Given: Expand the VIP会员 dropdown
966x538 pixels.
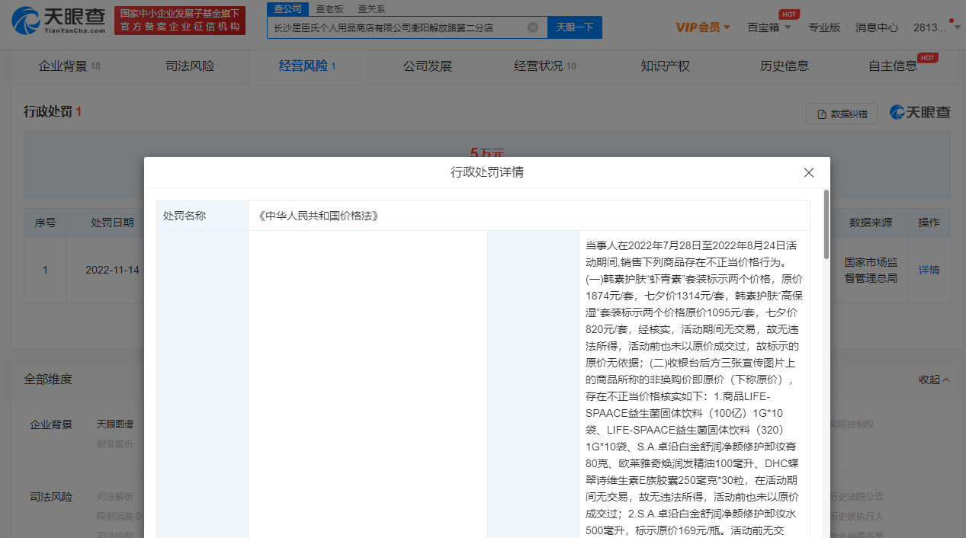Looking at the screenshot, I should [703, 27].
